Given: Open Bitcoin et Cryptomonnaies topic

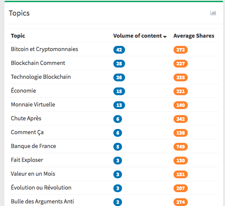Looking at the screenshot, I should coord(45,49).
